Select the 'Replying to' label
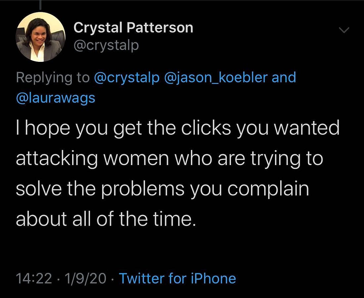The image size is (364, 298). [x=53, y=78]
